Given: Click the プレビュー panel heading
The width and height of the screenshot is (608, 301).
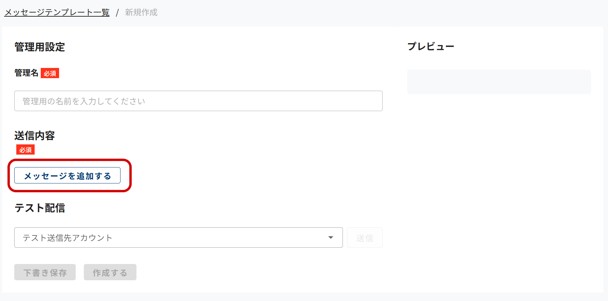Looking at the screenshot, I should click(430, 47).
